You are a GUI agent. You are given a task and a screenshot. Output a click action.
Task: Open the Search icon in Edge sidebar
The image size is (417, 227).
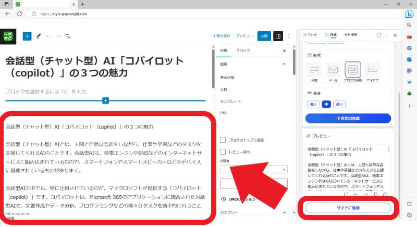click(409, 25)
